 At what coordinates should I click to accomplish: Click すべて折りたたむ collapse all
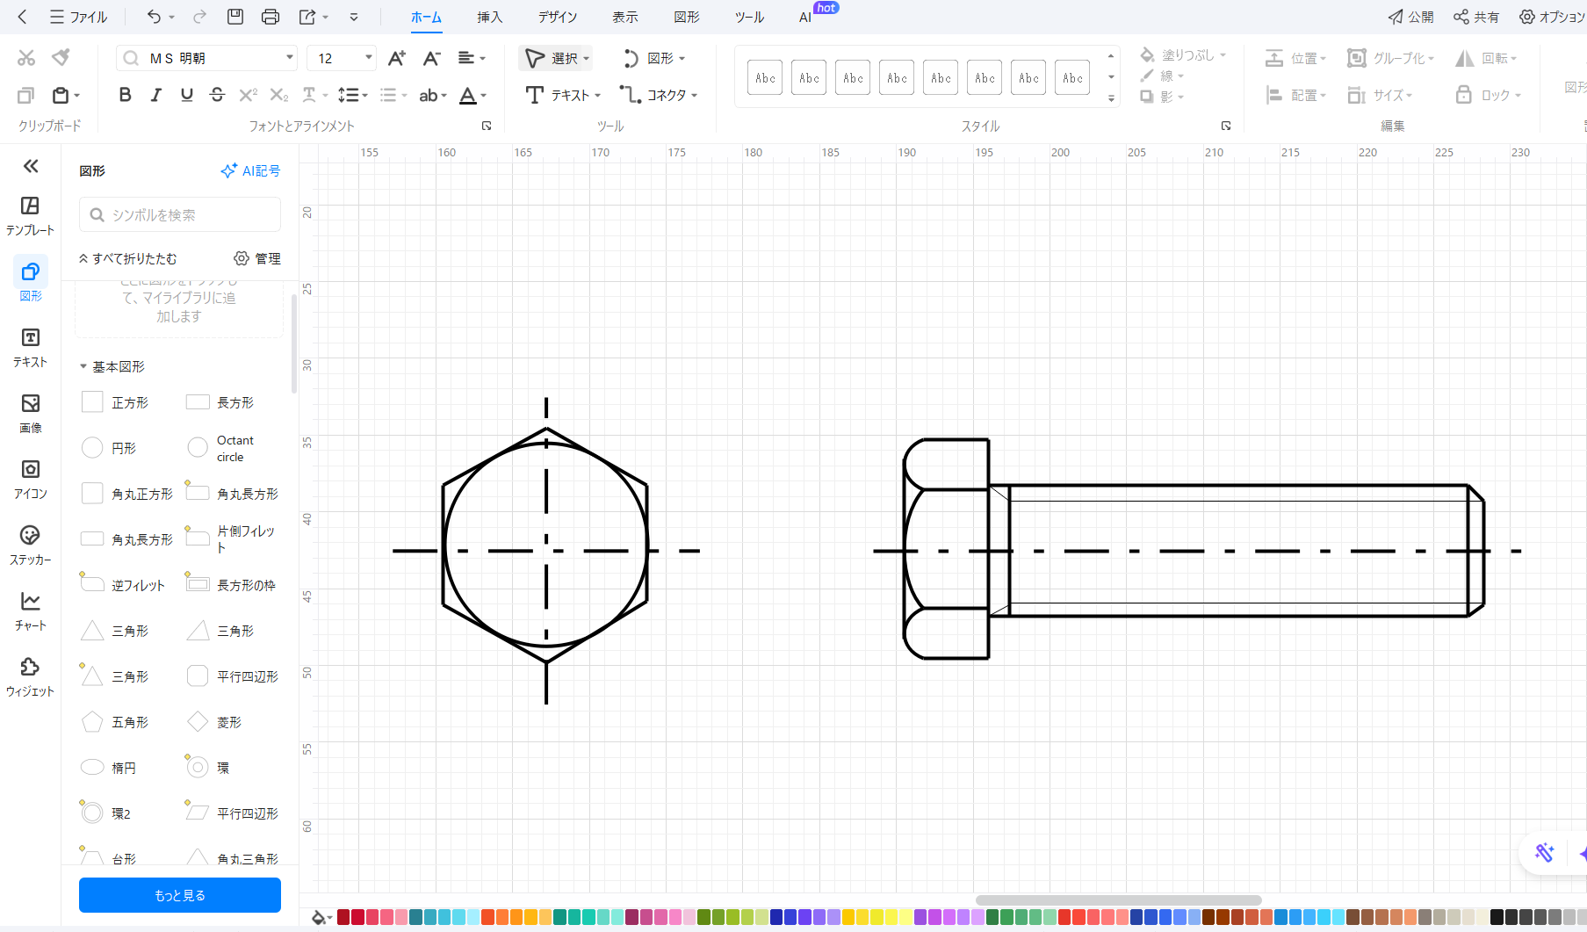click(x=127, y=258)
